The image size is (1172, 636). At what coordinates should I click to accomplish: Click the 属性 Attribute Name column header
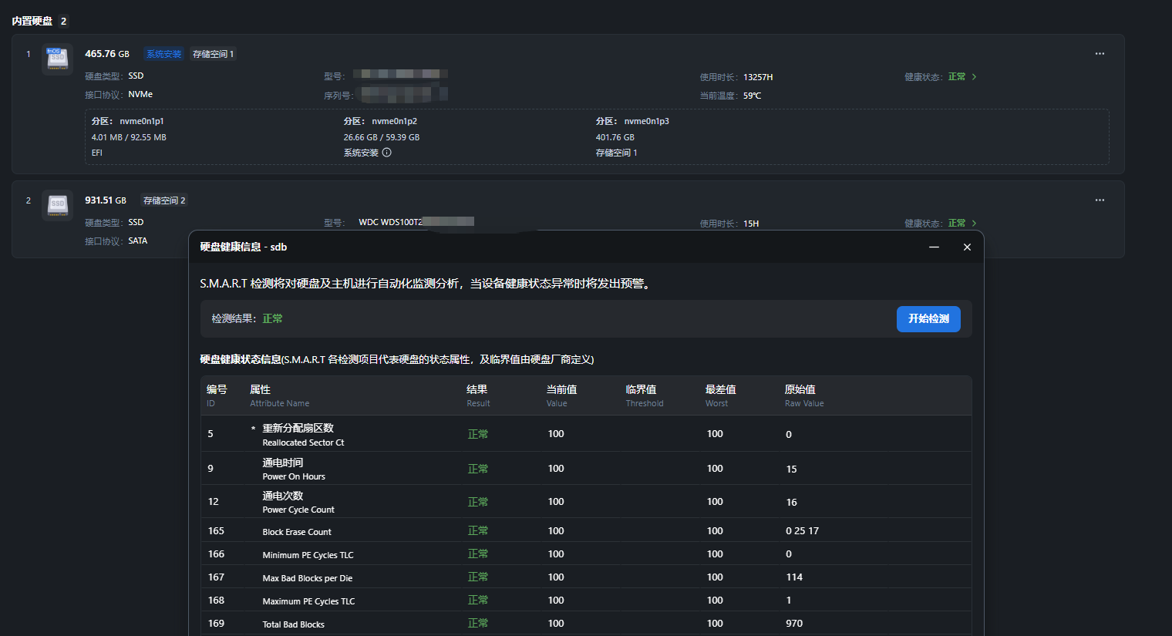[278, 395]
